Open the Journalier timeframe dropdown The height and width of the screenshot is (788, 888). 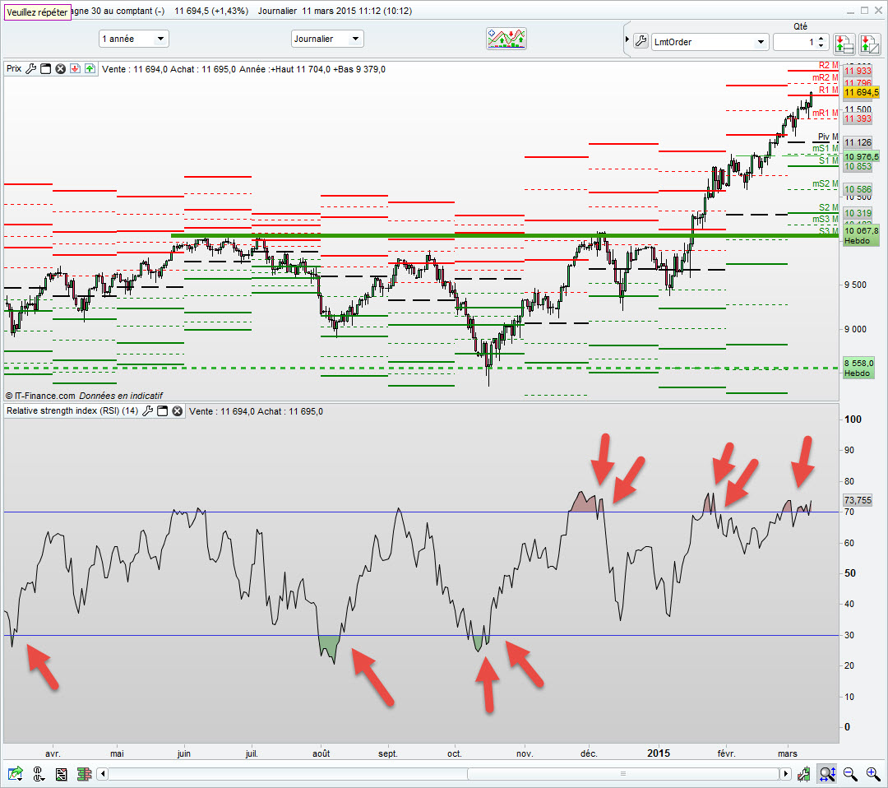pos(326,39)
